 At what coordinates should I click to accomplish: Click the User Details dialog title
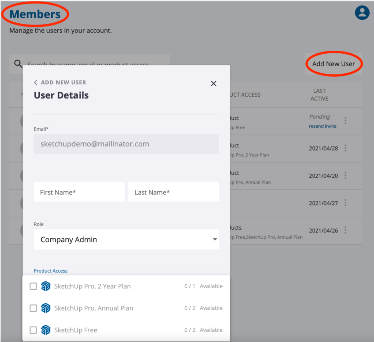point(61,95)
